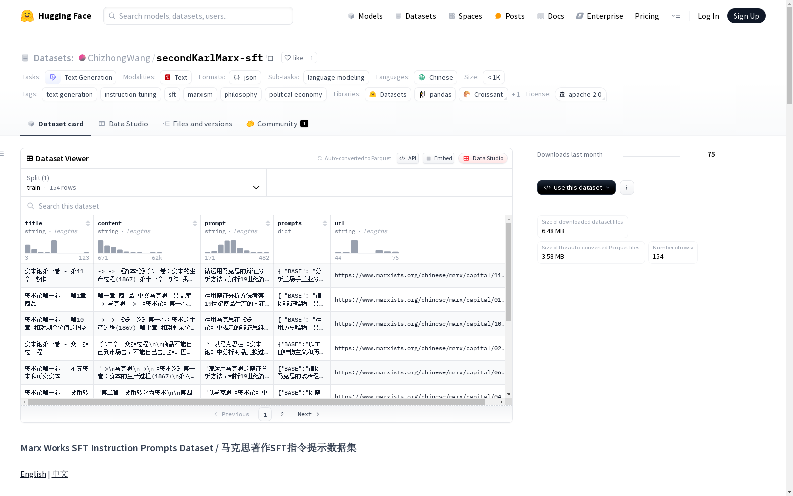Click the Embed button
793x496 pixels.
pos(439,158)
